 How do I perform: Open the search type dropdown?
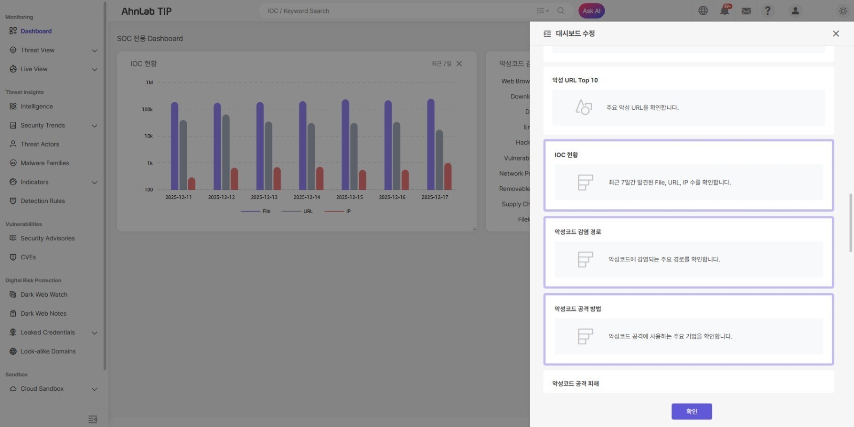pos(543,11)
